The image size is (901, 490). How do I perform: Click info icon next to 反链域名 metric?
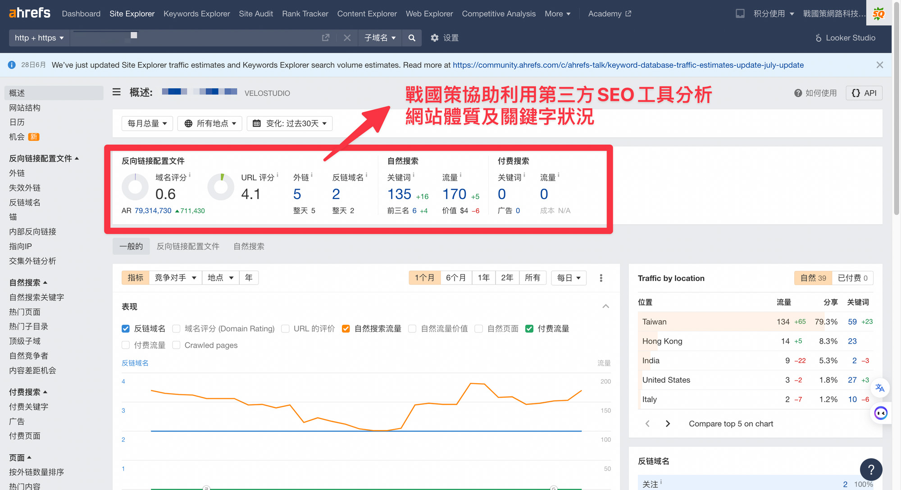click(366, 175)
